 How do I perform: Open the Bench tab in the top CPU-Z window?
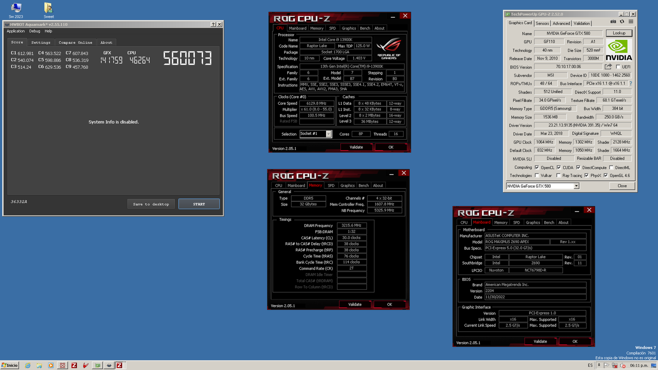point(365,28)
